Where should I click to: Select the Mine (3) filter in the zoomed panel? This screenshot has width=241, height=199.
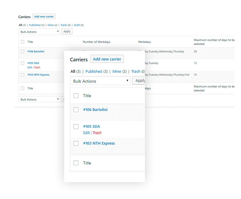coord(119,72)
